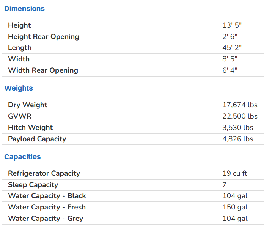Click the 22,500 lbs value
Image resolution: width=264 pixels, height=228 pixels.
tap(240, 116)
